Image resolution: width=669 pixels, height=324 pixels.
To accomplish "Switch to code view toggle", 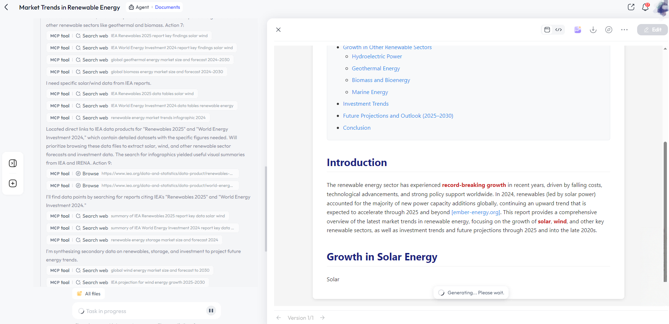I will click(x=559, y=30).
